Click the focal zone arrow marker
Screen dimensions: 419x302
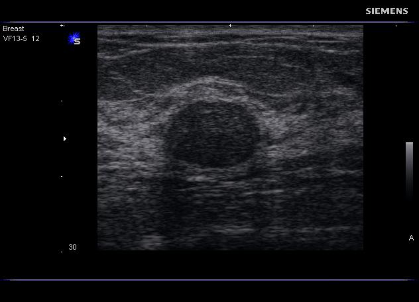click(x=65, y=138)
